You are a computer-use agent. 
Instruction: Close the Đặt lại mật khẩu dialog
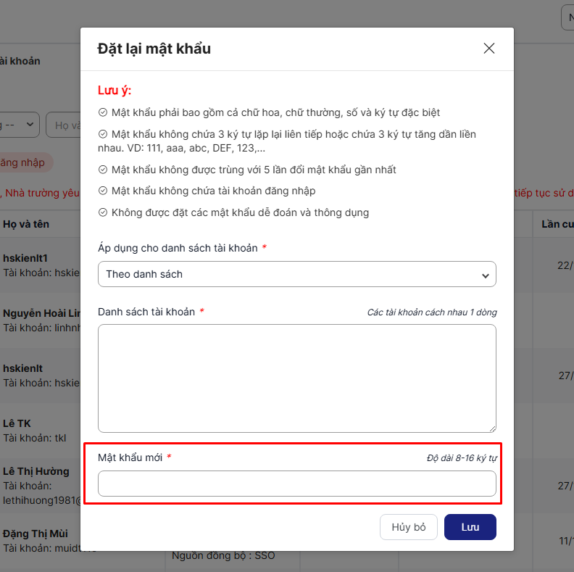click(x=489, y=49)
